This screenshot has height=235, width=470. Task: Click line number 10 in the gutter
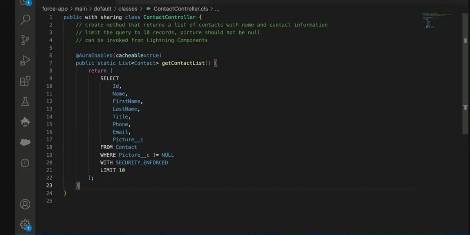pyautogui.click(x=49, y=86)
